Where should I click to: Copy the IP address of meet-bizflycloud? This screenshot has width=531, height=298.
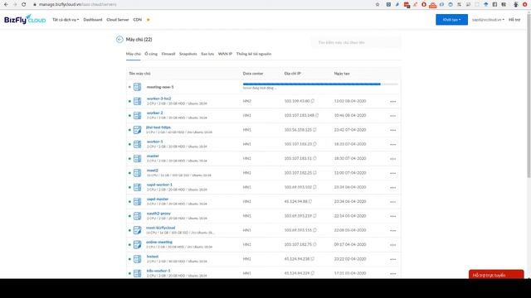(x=314, y=230)
